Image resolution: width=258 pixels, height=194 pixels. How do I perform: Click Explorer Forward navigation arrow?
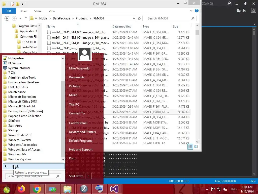pyautogui.click(x=14, y=18)
